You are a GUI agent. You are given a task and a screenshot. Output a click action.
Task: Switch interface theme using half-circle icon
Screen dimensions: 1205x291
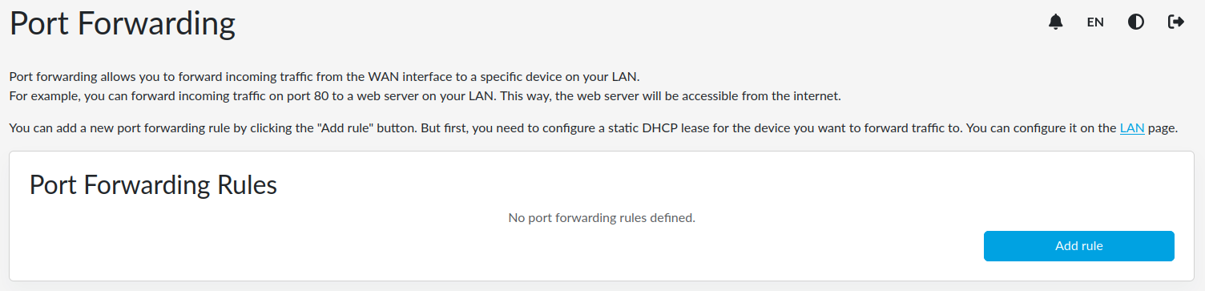[x=1136, y=22]
